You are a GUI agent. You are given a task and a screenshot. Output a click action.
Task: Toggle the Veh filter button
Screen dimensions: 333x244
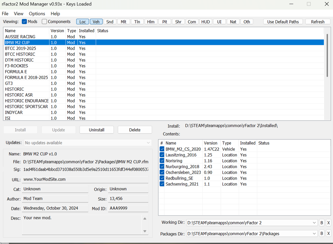click(96, 22)
